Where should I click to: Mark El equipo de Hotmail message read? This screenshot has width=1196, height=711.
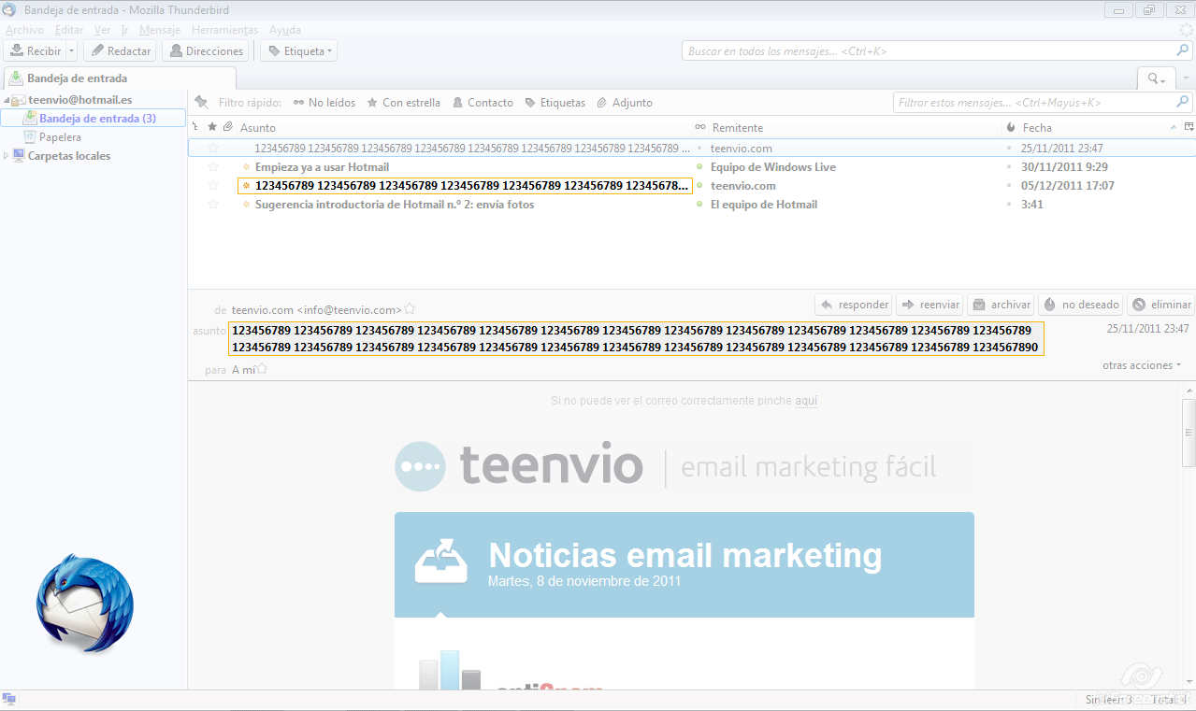click(699, 204)
